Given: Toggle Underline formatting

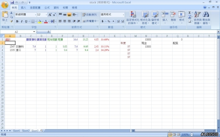Looking at the screenshot, I should click(x=26, y=21).
